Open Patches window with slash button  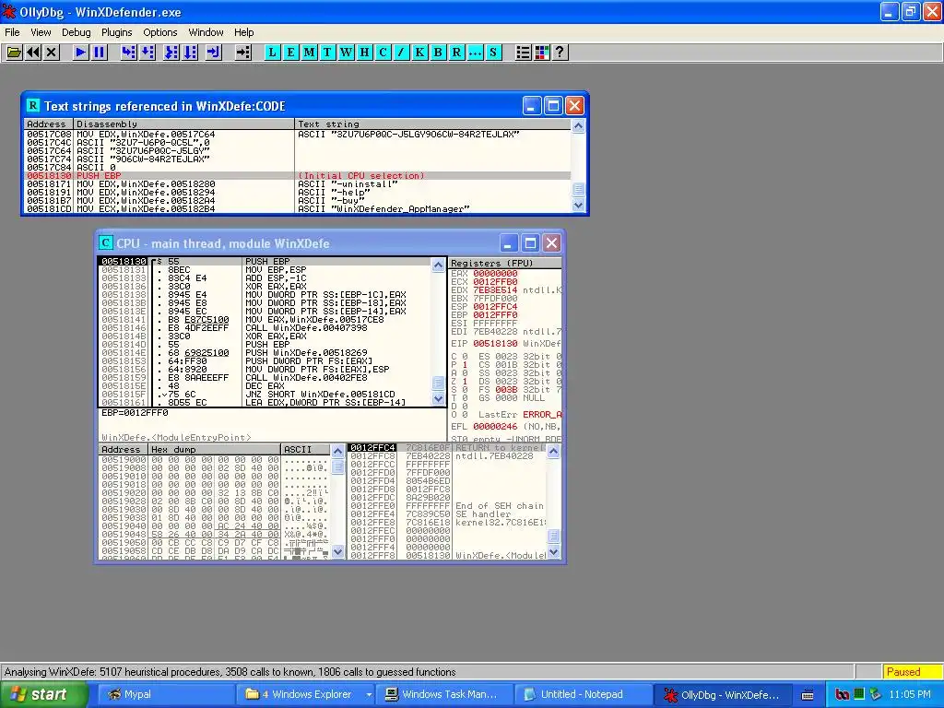[x=401, y=53]
